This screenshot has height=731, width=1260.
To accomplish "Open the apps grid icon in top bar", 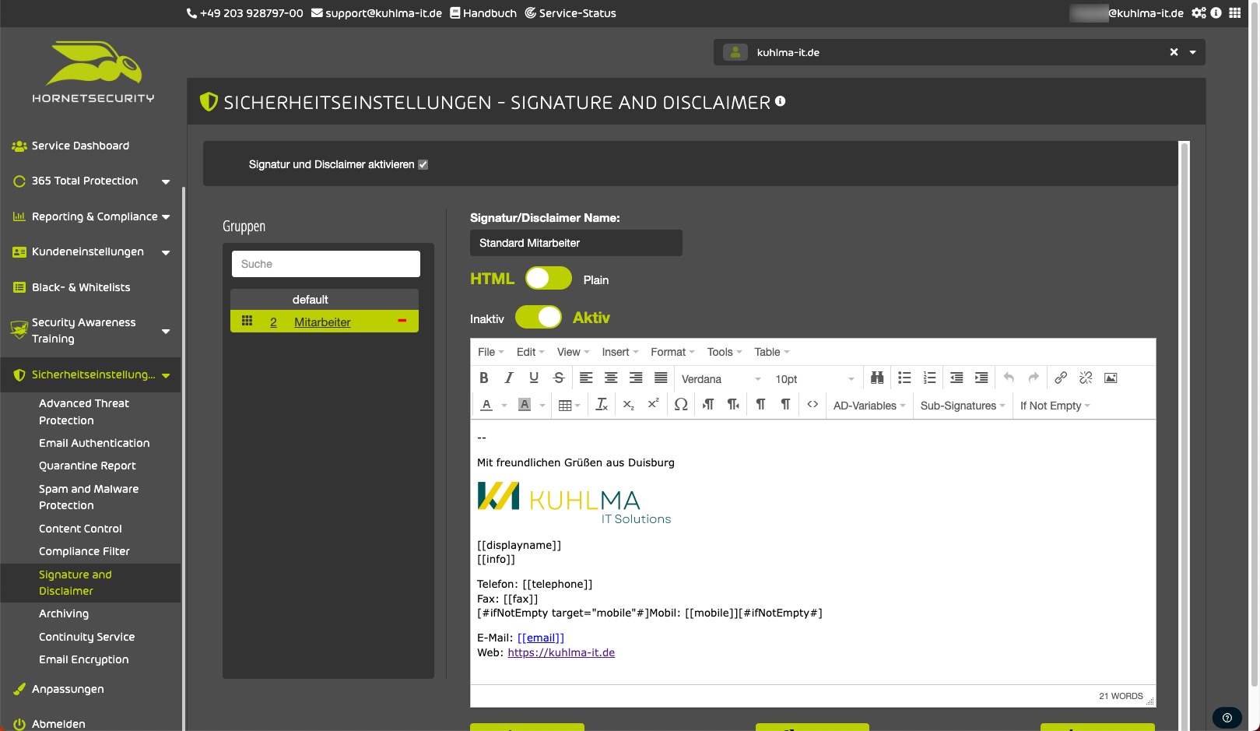I will [1235, 12].
